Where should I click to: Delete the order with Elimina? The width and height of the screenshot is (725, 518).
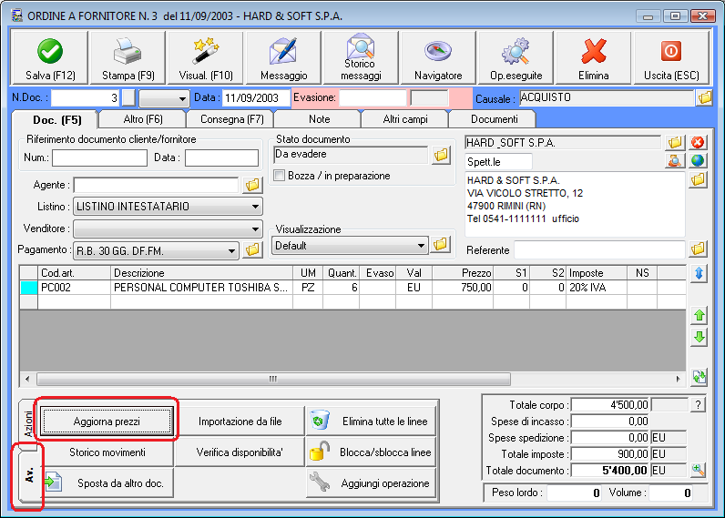593,58
